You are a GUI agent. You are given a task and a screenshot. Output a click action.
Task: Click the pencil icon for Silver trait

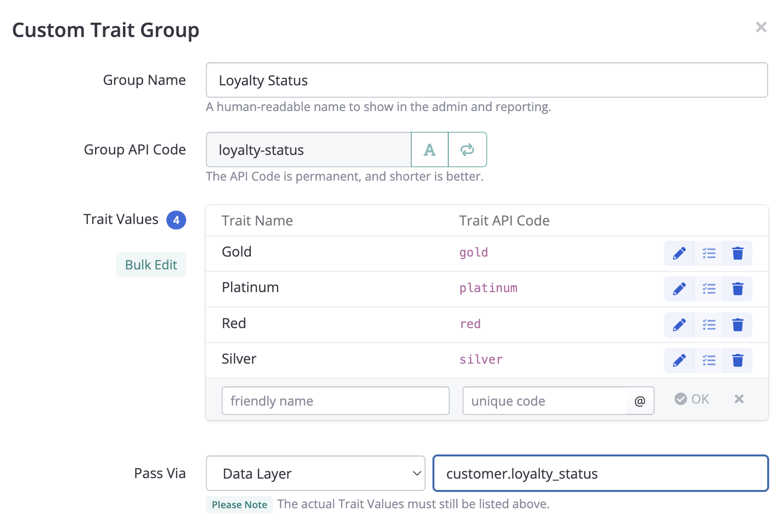point(679,361)
